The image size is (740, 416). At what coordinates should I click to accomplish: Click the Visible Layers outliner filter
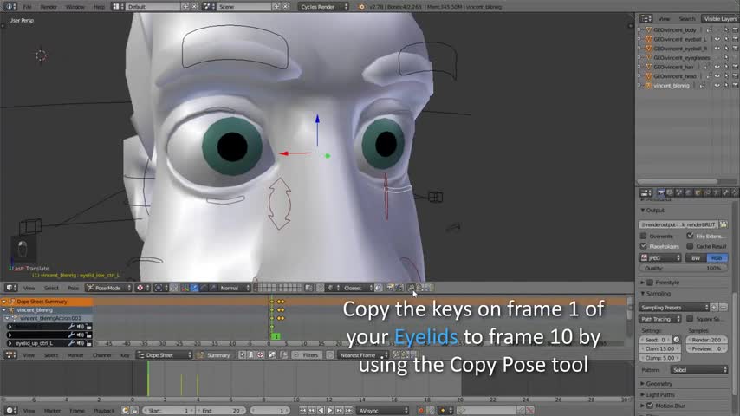coord(720,19)
